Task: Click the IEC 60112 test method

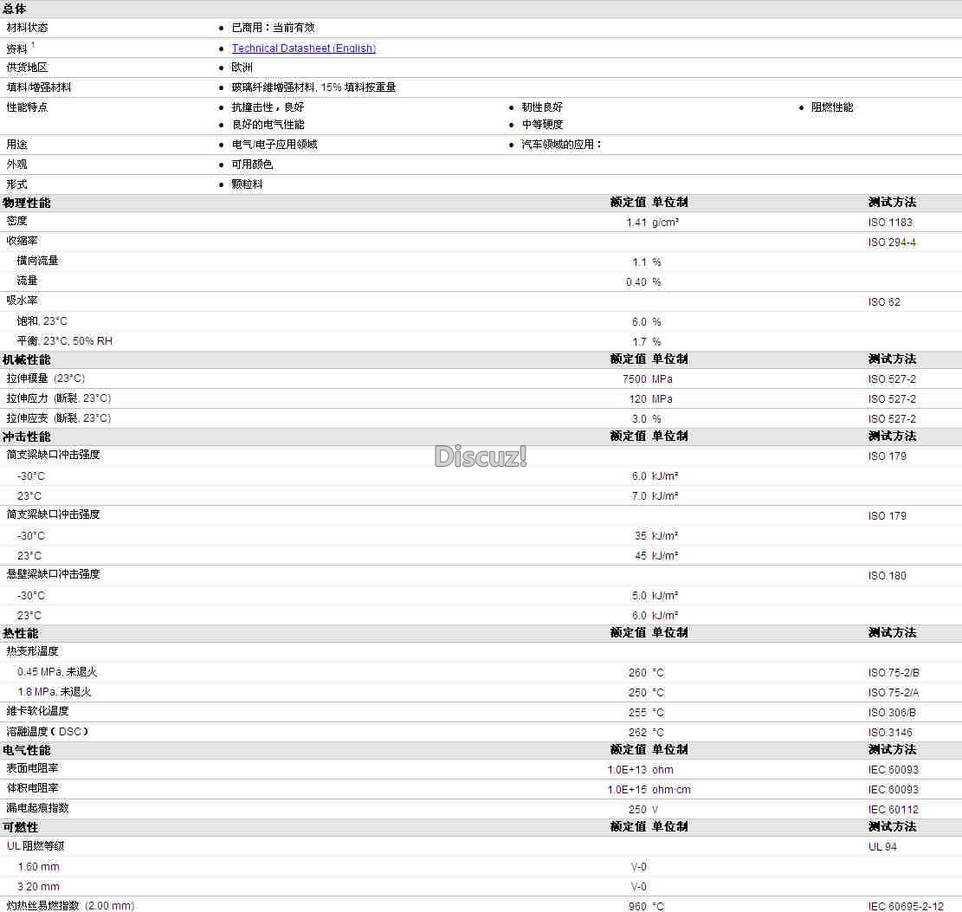Action: (x=894, y=810)
